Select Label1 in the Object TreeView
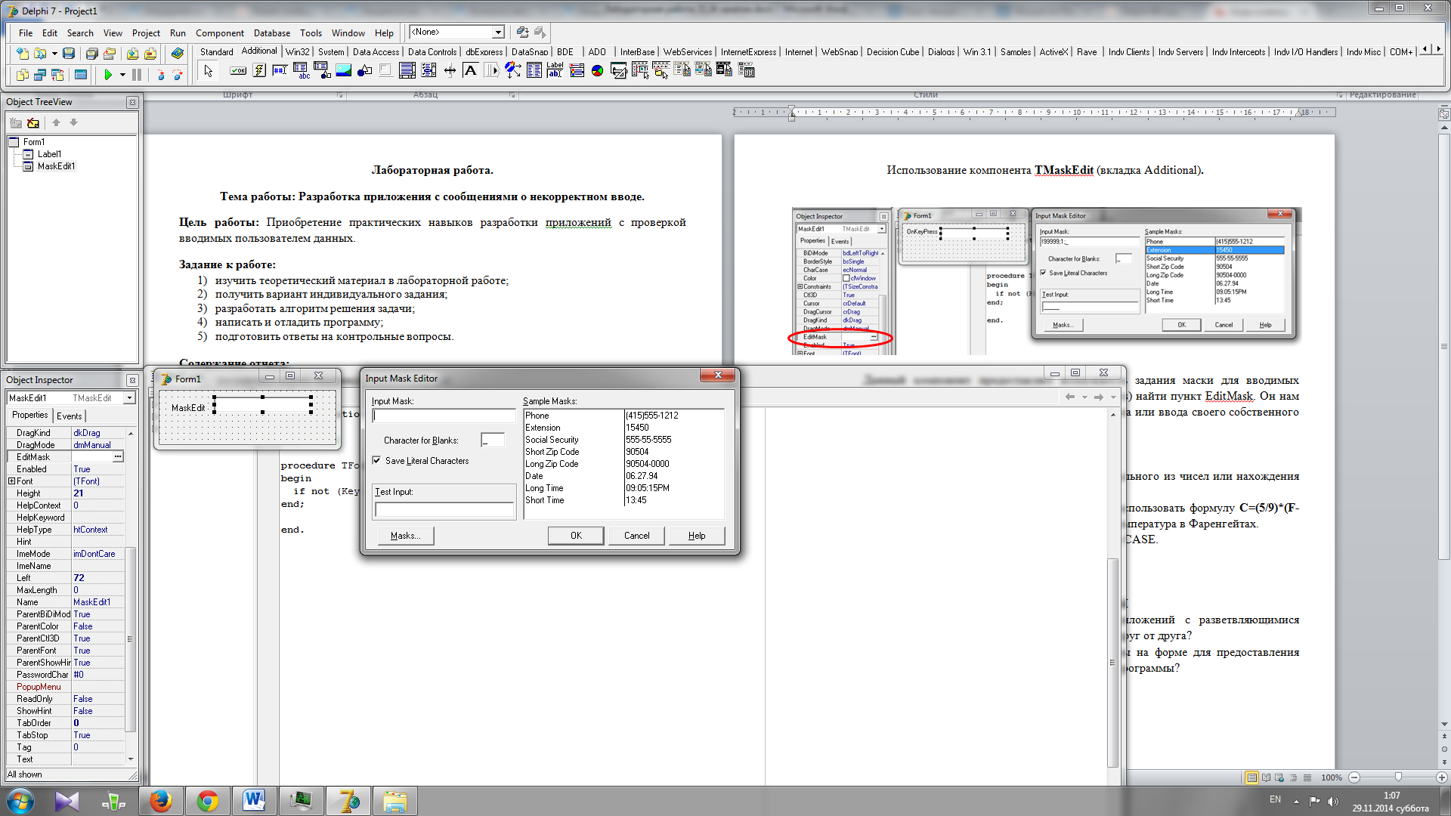 tap(49, 154)
